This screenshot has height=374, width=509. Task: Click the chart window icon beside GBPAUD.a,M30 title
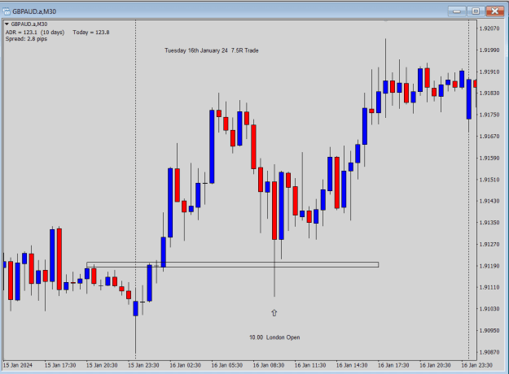click(7, 11)
